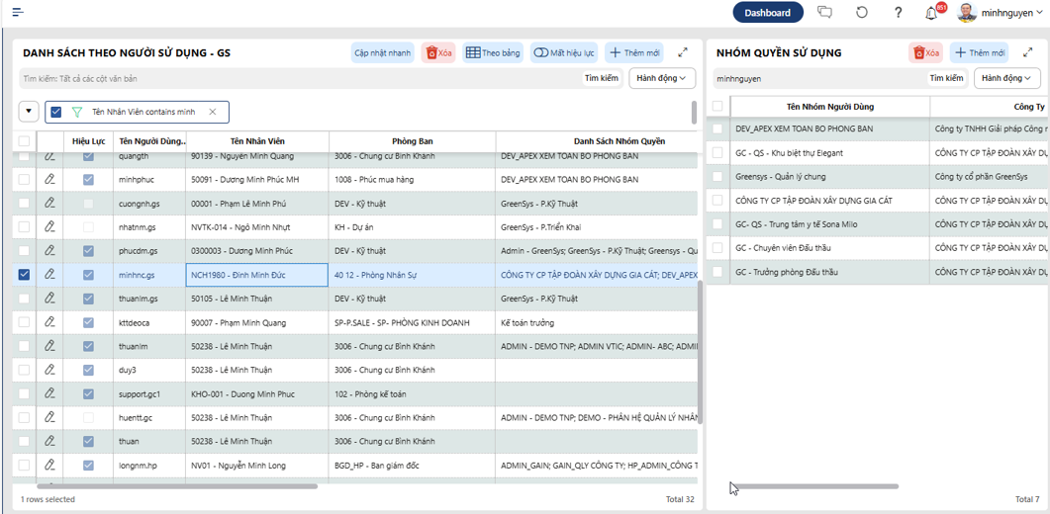Click Tìm kiếm button in user list panel
This screenshot has height=514, width=1050.
tap(602, 78)
